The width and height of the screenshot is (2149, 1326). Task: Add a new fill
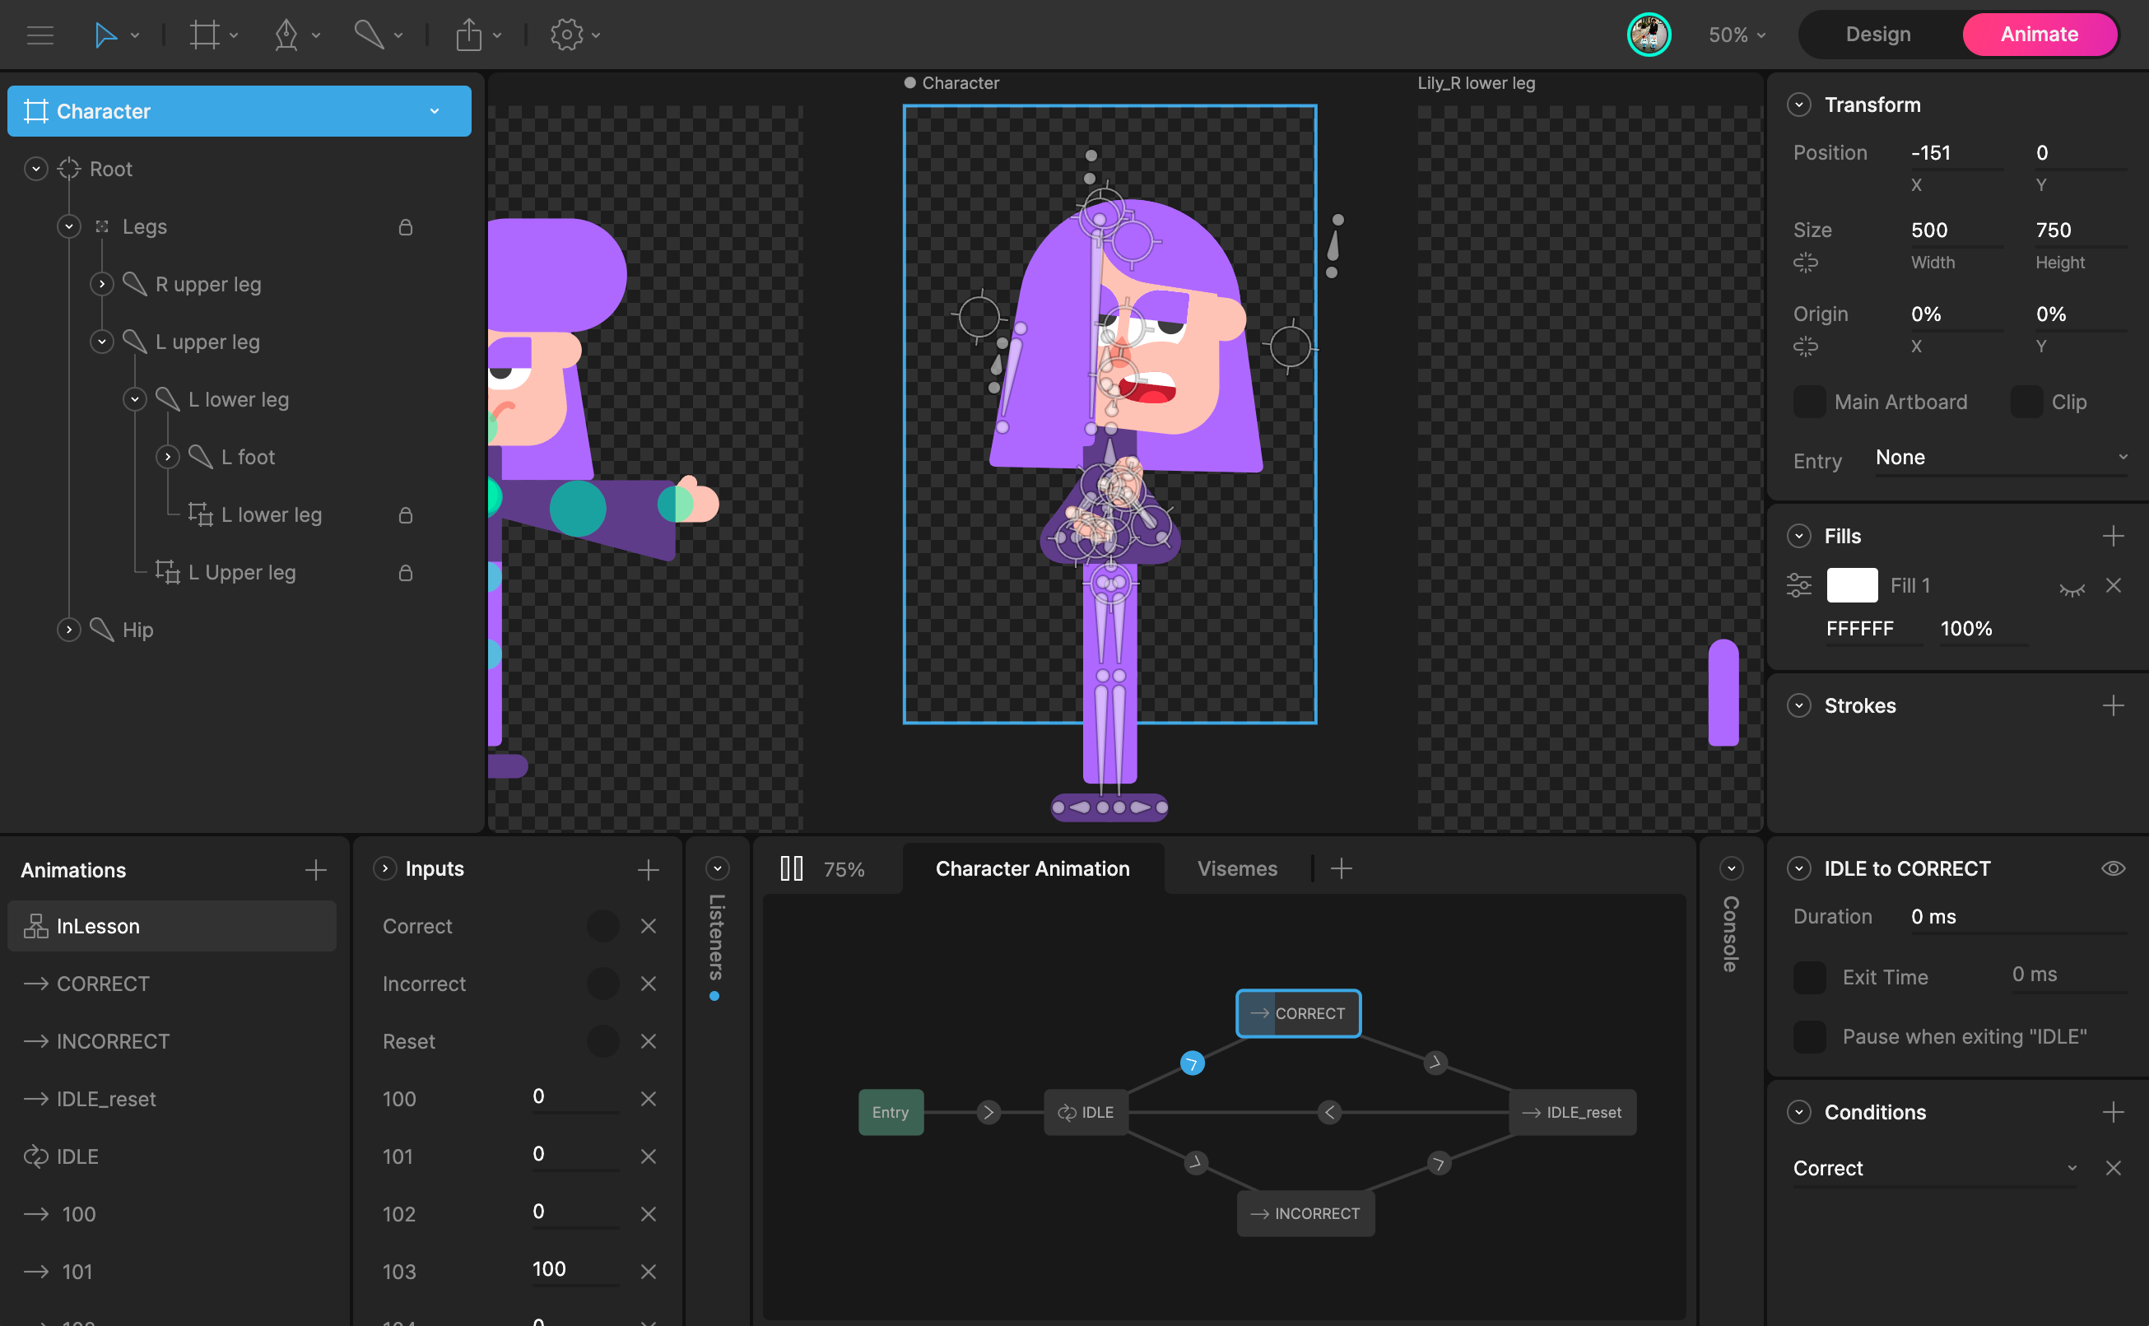[2112, 536]
